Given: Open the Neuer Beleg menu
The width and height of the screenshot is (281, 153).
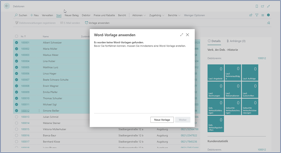Looking at the screenshot, I should [71, 15].
